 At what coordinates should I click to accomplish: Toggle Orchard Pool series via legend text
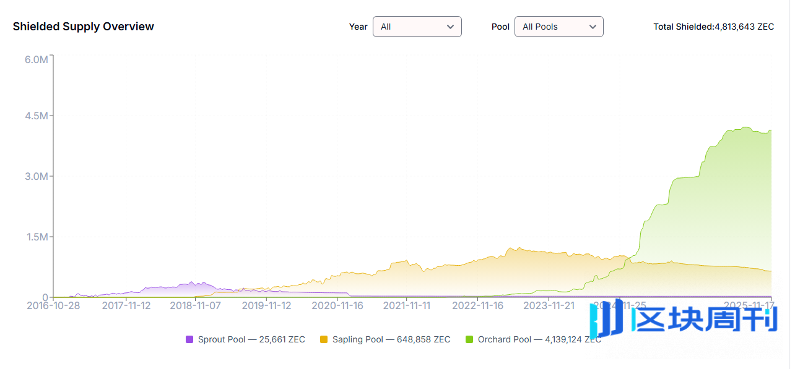[x=539, y=339]
